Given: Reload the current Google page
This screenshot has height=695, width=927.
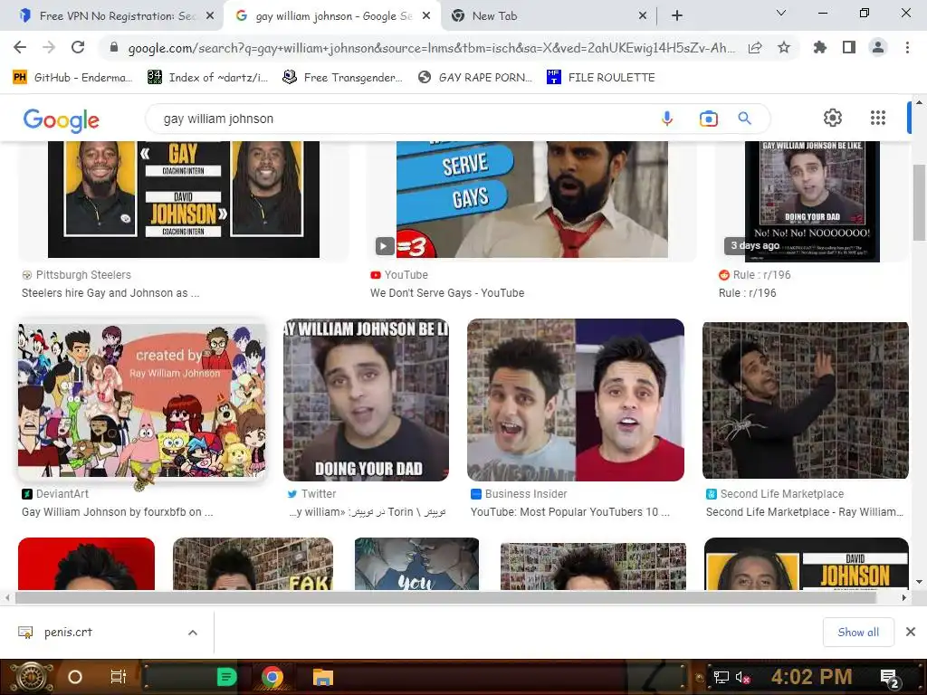Looking at the screenshot, I should click(78, 47).
